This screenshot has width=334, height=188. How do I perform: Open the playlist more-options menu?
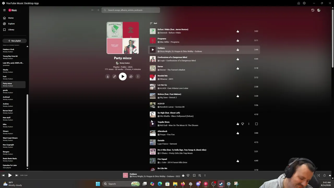point(138,77)
